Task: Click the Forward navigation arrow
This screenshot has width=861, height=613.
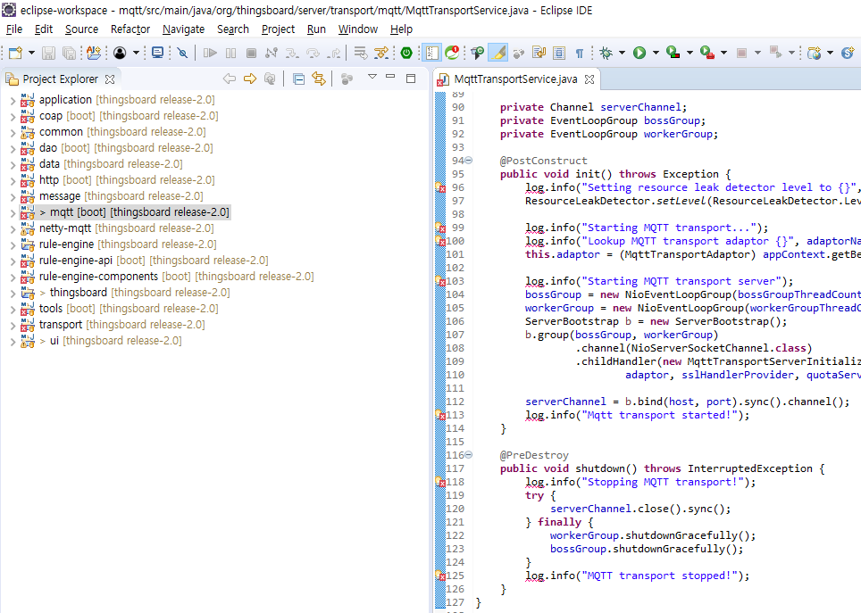Action: 248,79
